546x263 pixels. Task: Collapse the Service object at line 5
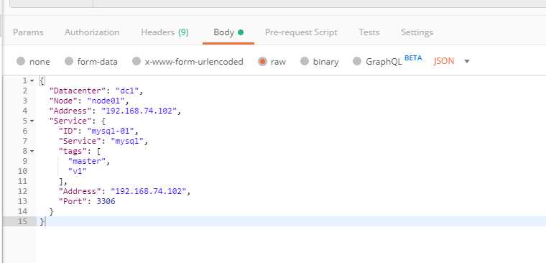click(x=32, y=121)
